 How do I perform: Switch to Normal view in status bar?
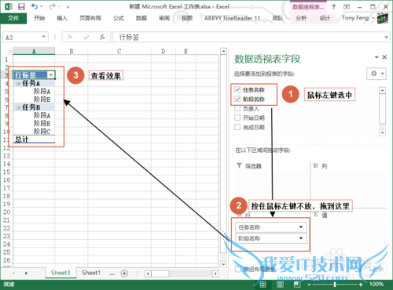click(263, 285)
